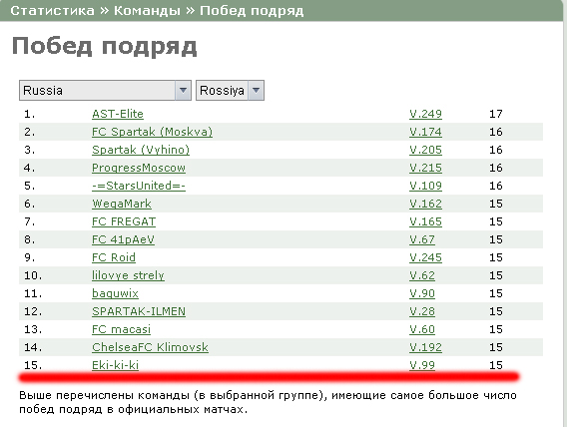Click the Russia dropdown arrow button
The height and width of the screenshot is (427, 567).
click(183, 91)
